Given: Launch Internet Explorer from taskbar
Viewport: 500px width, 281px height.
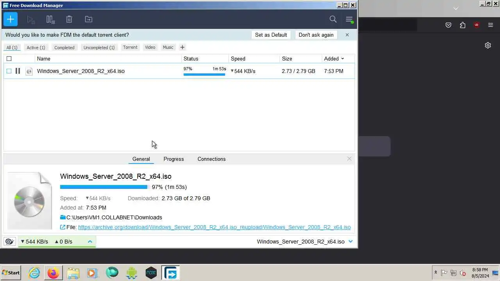Looking at the screenshot, I should point(34,273).
